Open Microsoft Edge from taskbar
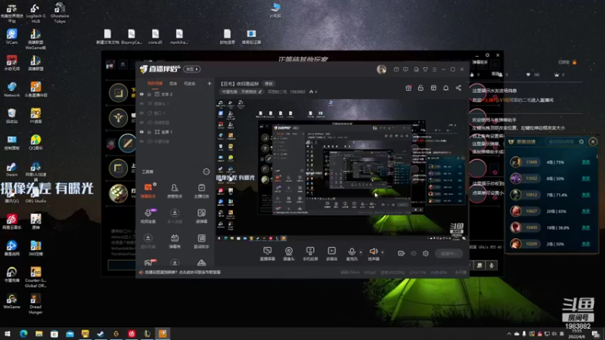Screen dimensions: 605x340 coord(23,334)
